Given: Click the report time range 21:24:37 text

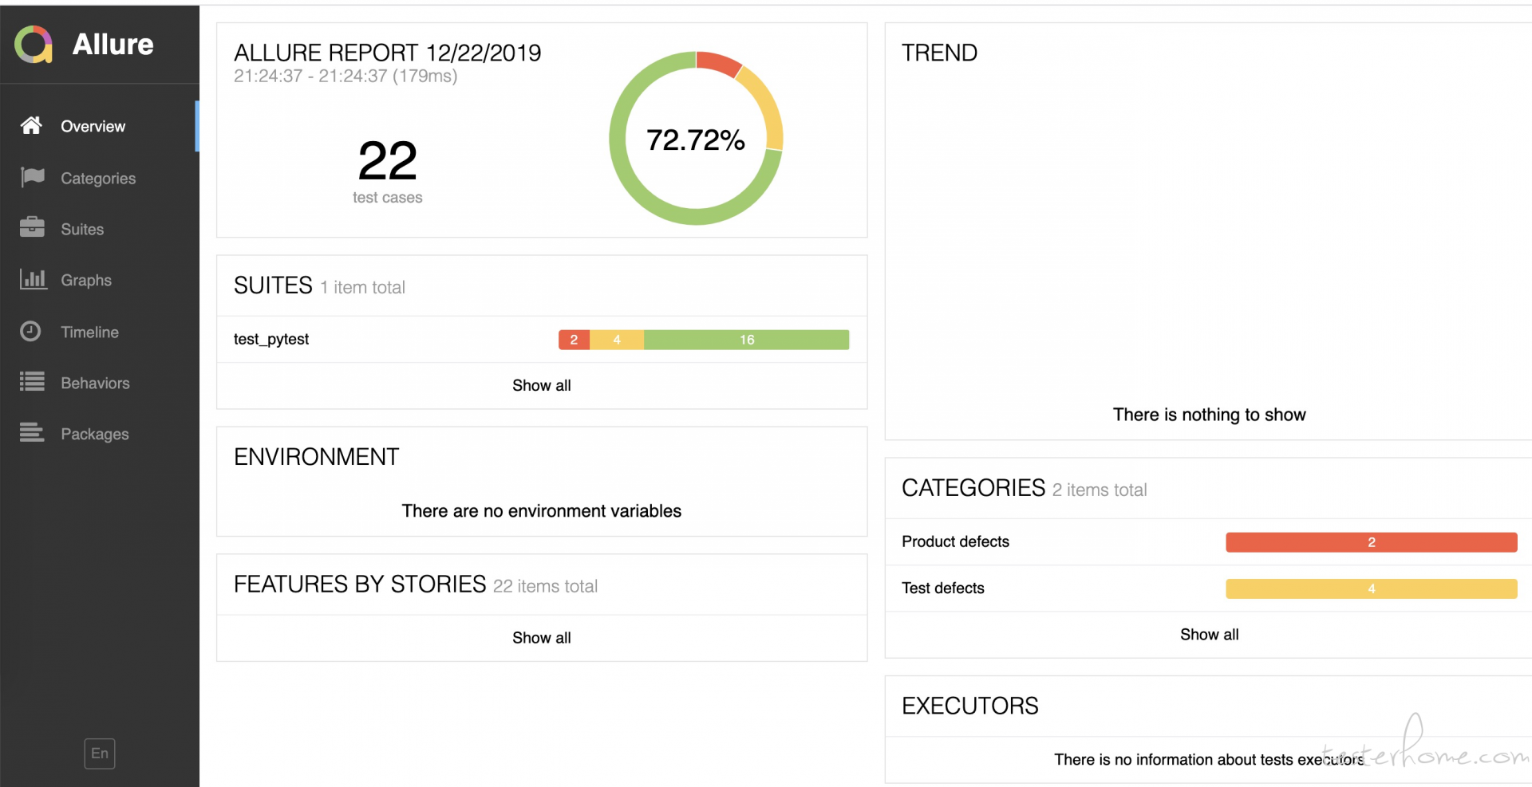Looking at the screenshot, I should 345,76.
